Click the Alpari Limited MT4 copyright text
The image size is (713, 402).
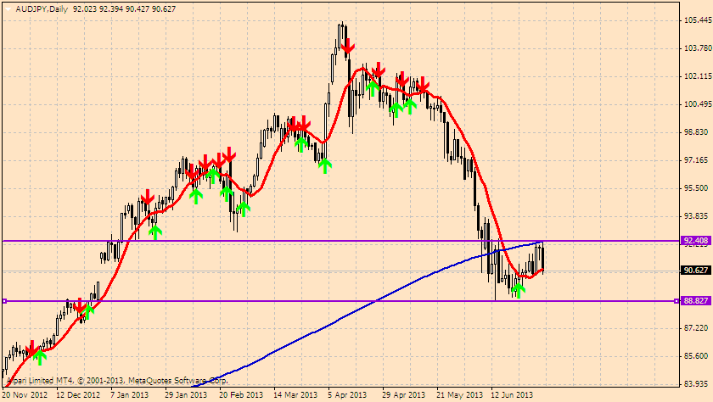click(x=117, y=381)
